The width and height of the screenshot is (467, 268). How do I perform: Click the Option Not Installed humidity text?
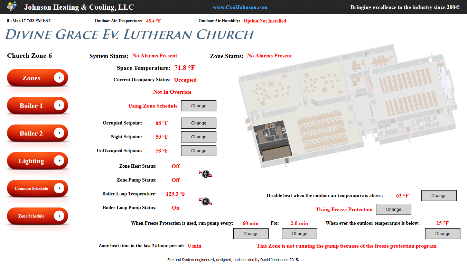(265, 21)
